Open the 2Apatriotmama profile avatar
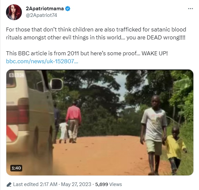This screenshot has width=199, height=190. coord(14,12)
